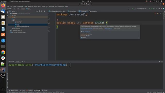165x93 pixels.
Task: Click the Expand All icon in Project panel
Action: (39, 11)
